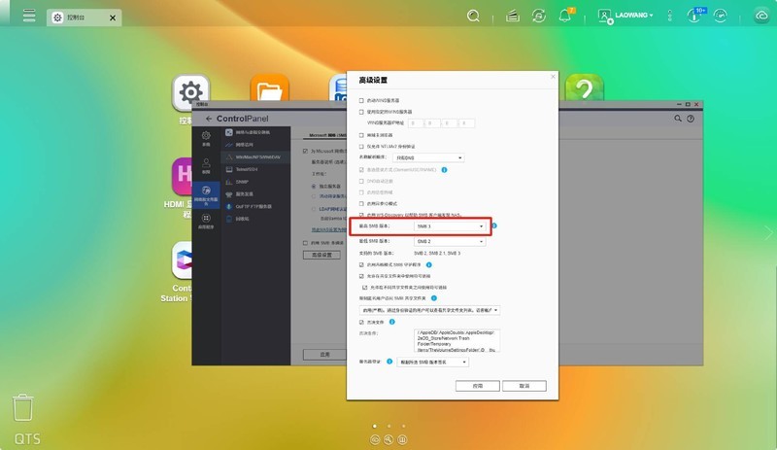Show info for the Domain\Username login style option

click(444, 170)
